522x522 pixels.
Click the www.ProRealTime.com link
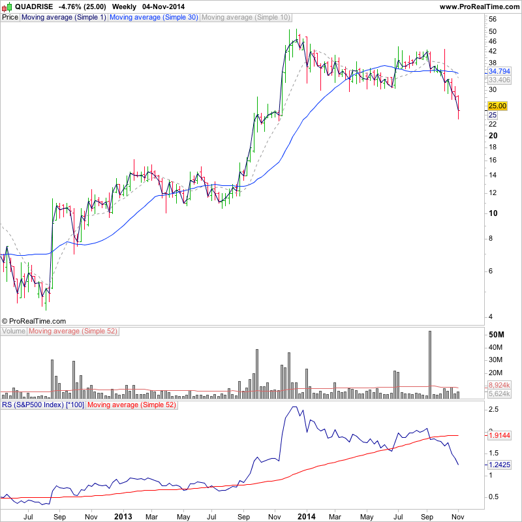[x=480, y=7]
